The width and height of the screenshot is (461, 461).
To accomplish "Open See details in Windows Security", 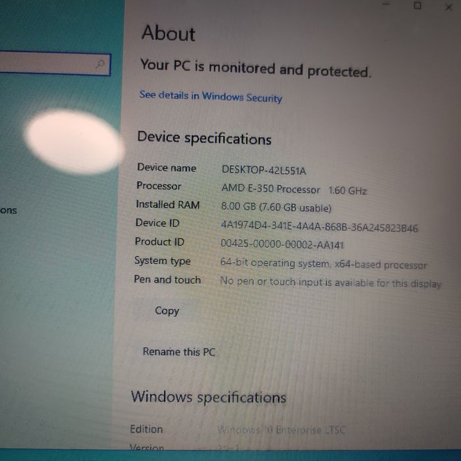I will pos(211,96).
